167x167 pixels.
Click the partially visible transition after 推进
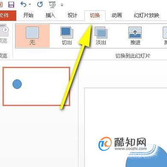(x=165, y=36)
